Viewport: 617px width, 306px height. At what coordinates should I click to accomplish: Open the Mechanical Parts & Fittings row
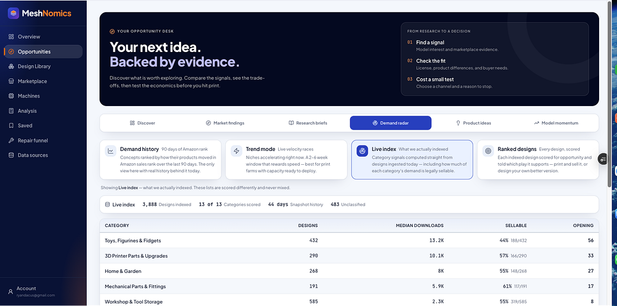click(349, 287)
